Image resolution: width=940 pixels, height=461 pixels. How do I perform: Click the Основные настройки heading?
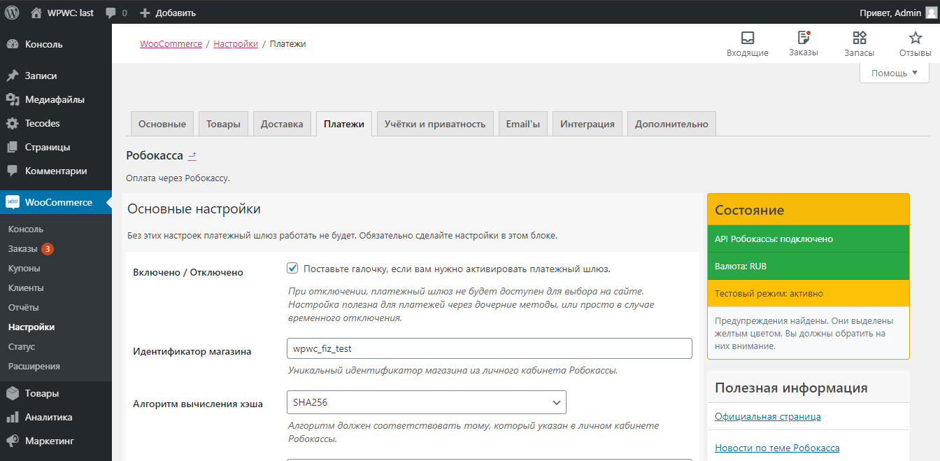pos(194,208)
